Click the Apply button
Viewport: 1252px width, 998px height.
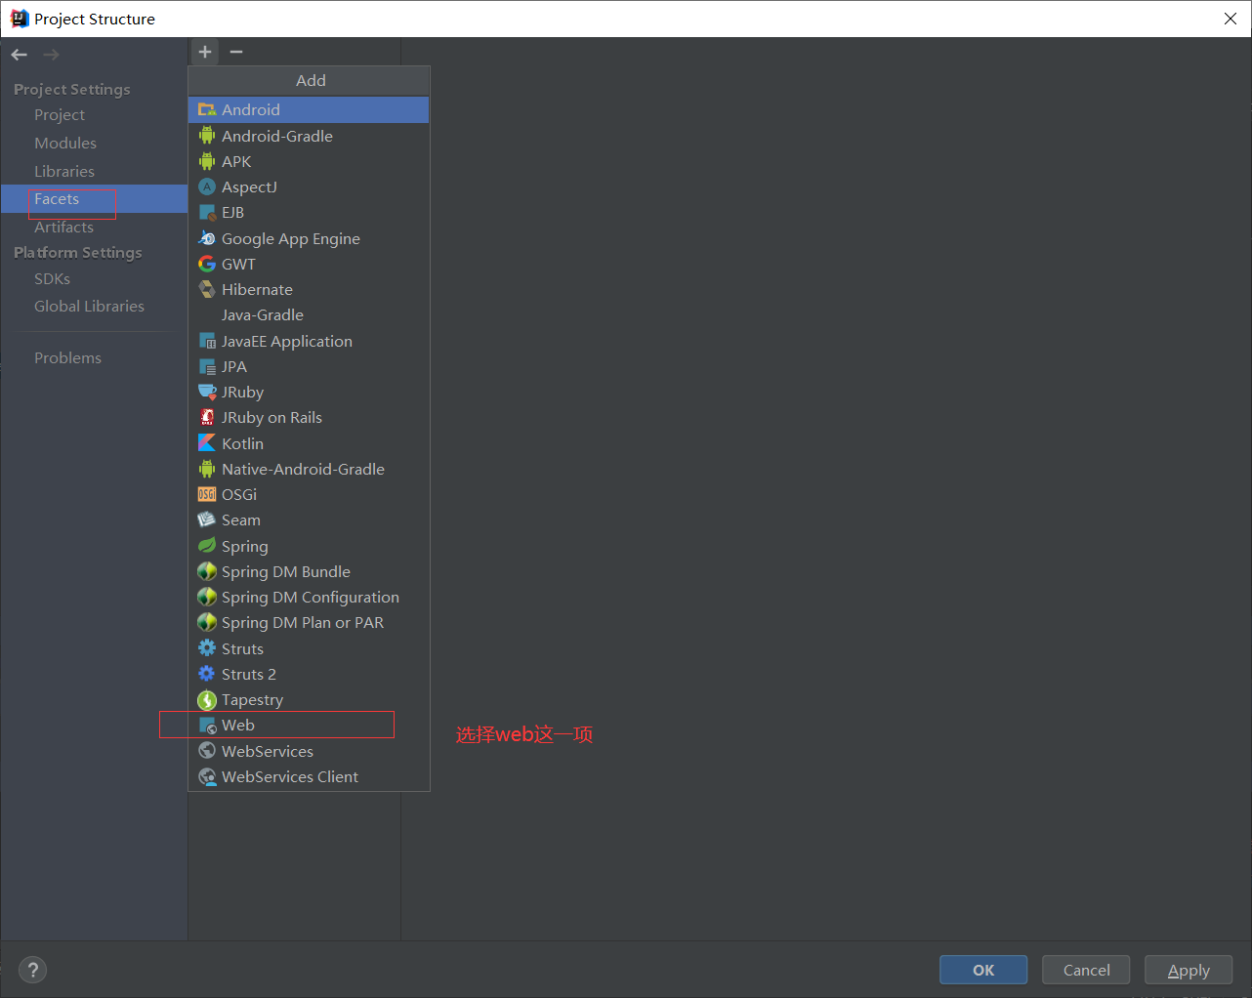1189,970
